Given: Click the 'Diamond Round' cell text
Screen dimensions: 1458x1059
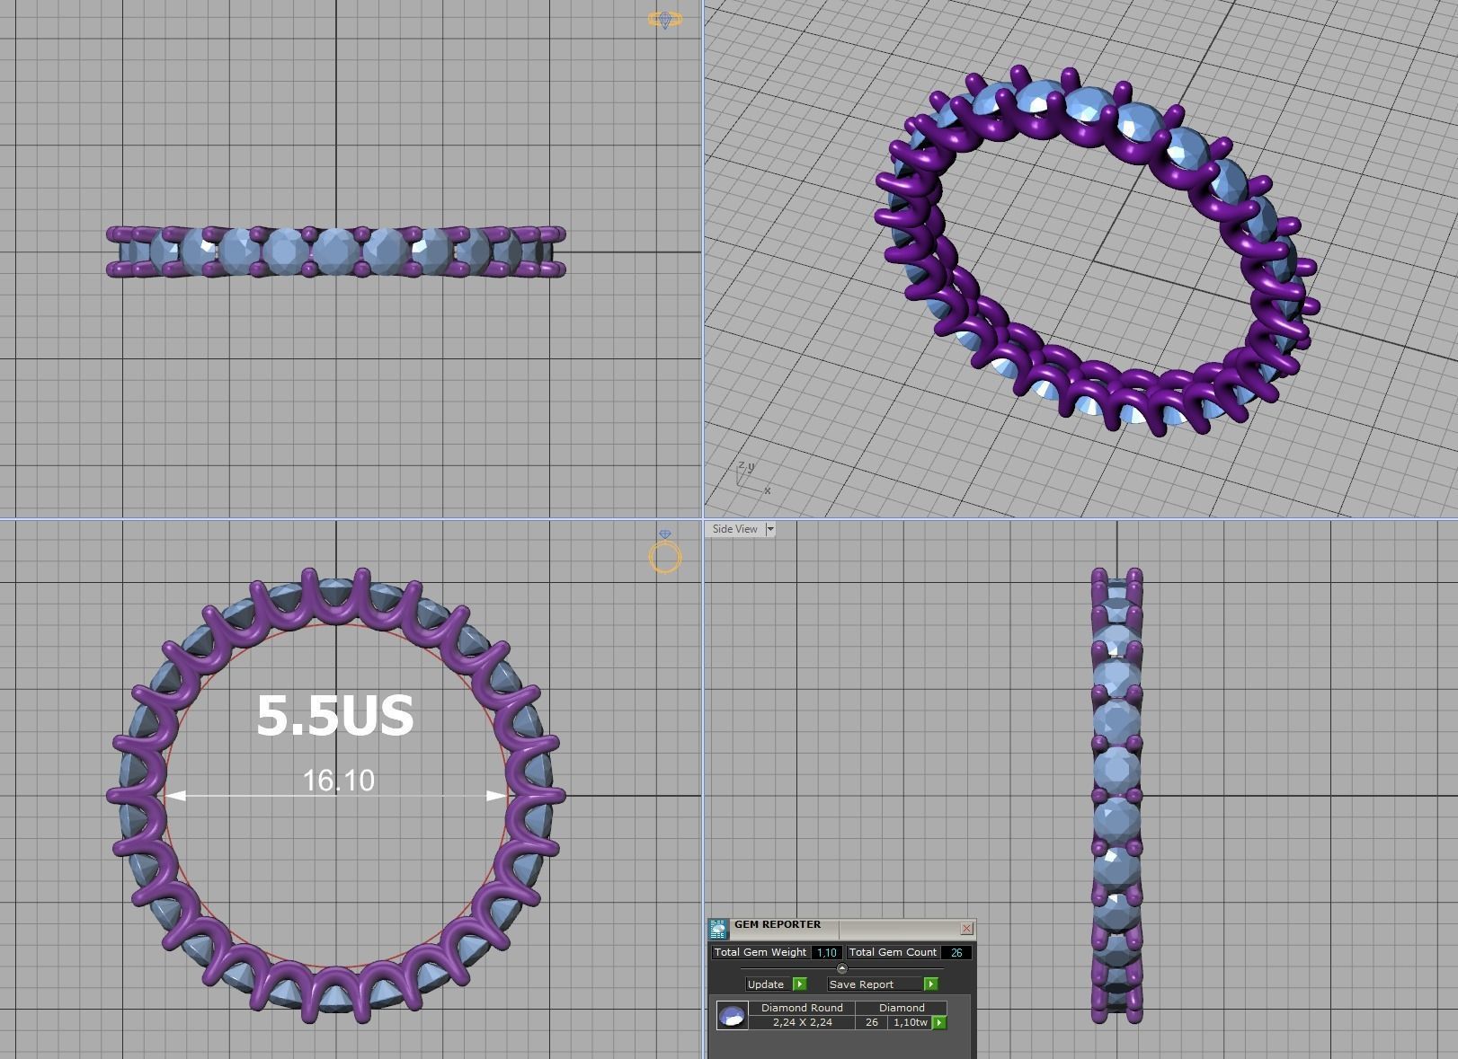Looking at the screenshot, I should (x=802, y=1008).
